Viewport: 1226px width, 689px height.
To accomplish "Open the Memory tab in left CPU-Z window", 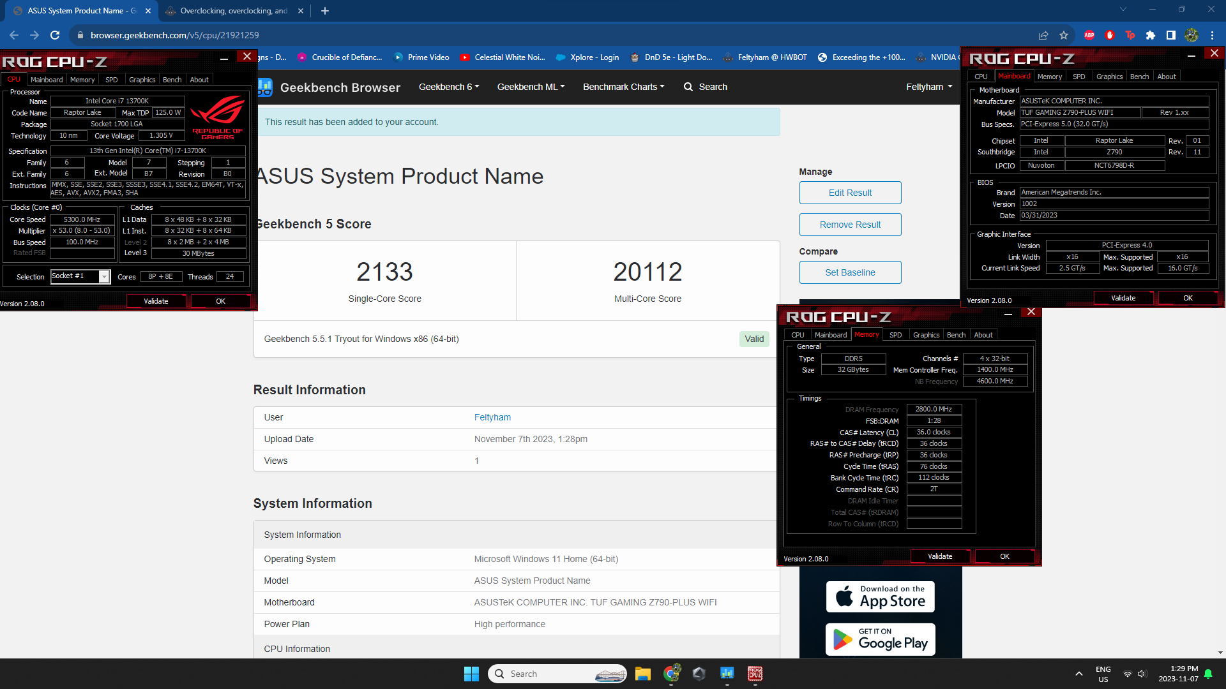I will point(82,80).
